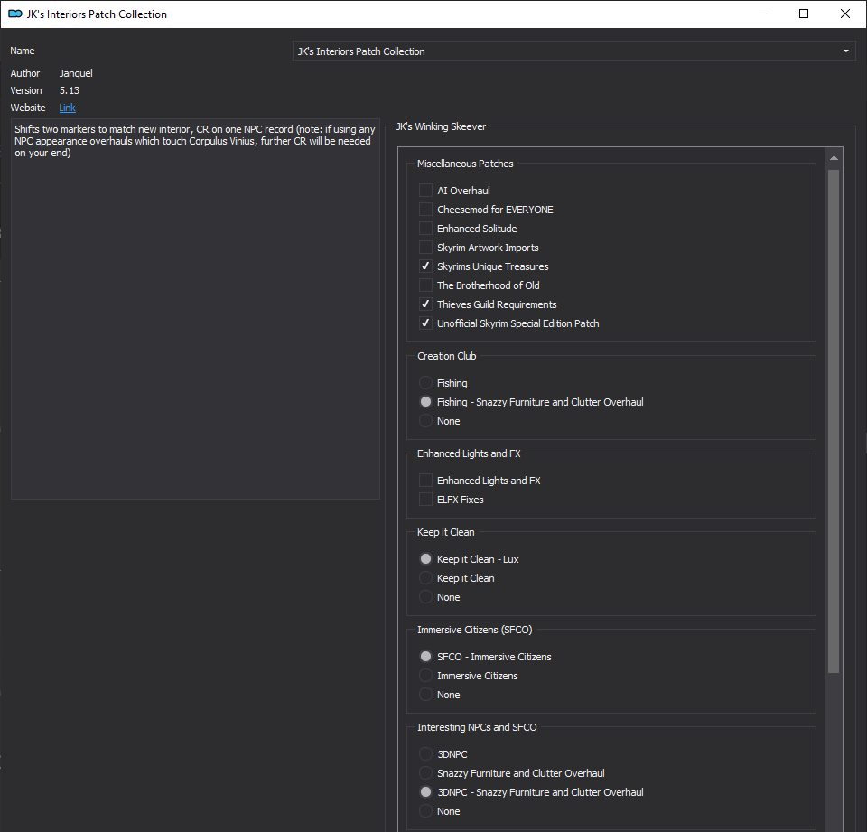Select None under Creation Club
The width and height of the screenshot is (867, 832).
tap(425, 421)
